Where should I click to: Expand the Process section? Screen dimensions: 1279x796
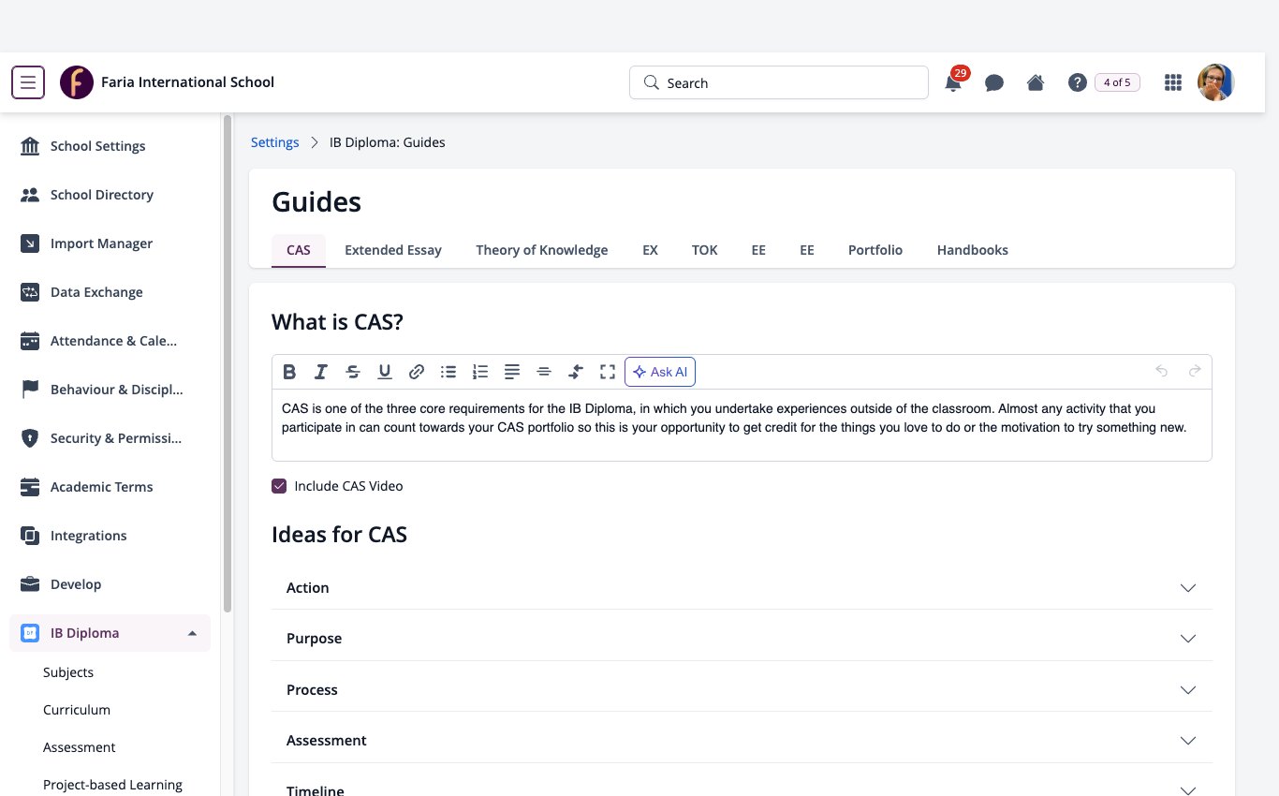742,689
